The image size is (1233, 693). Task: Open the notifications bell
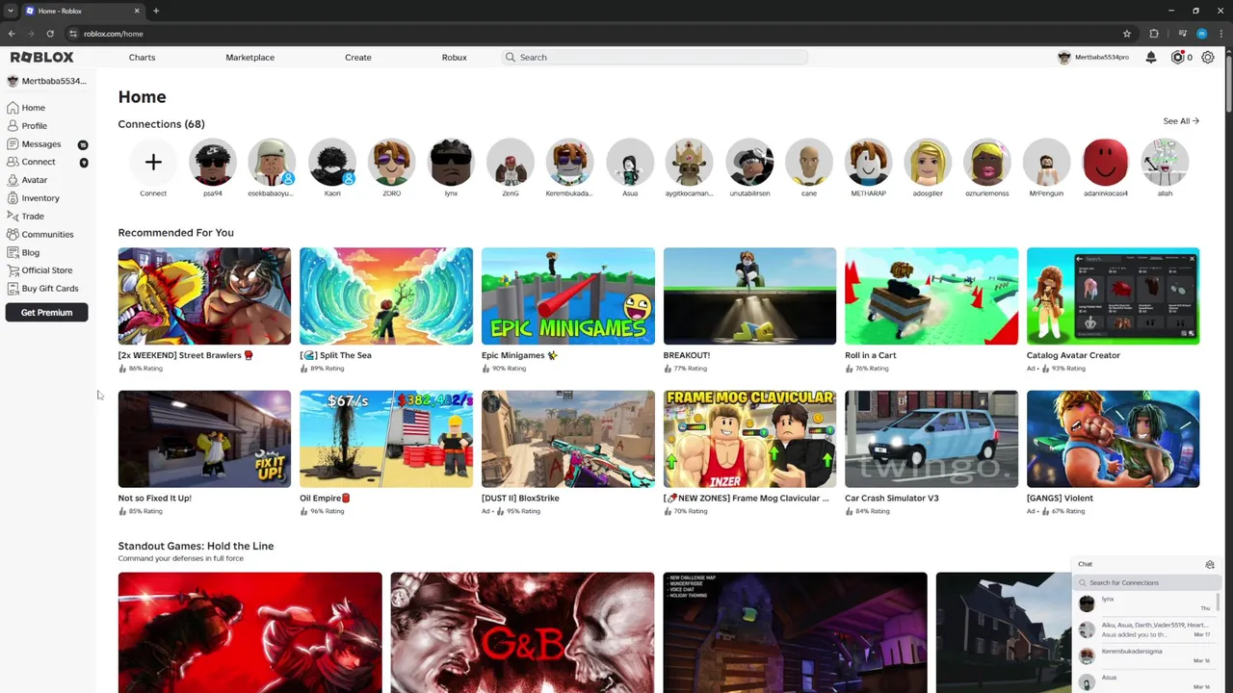(1150, 58)
